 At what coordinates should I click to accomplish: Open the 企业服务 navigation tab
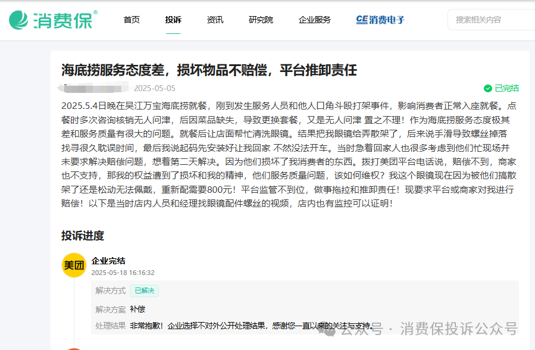tap(315, 20)
